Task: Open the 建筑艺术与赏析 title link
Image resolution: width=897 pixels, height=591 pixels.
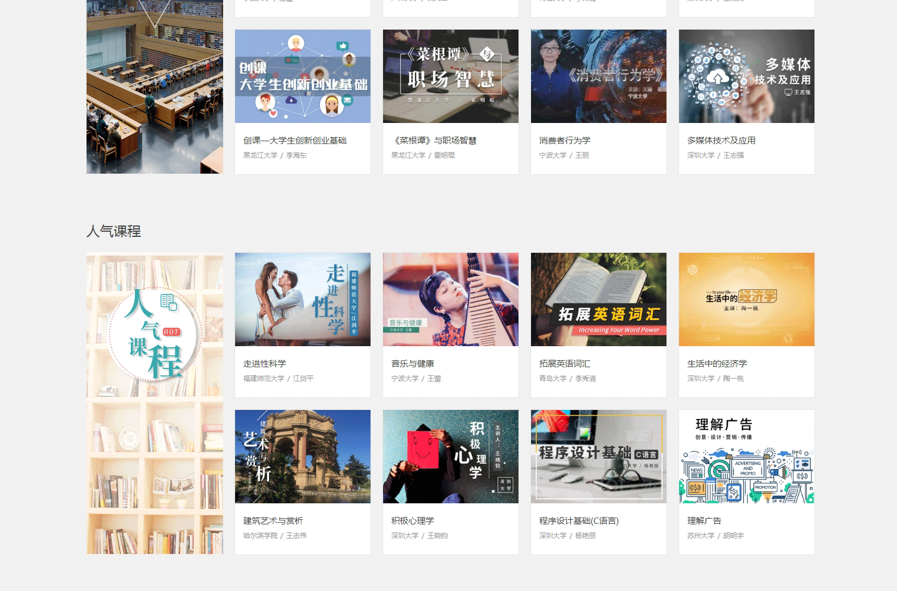Action: click(x=273, y=521)
